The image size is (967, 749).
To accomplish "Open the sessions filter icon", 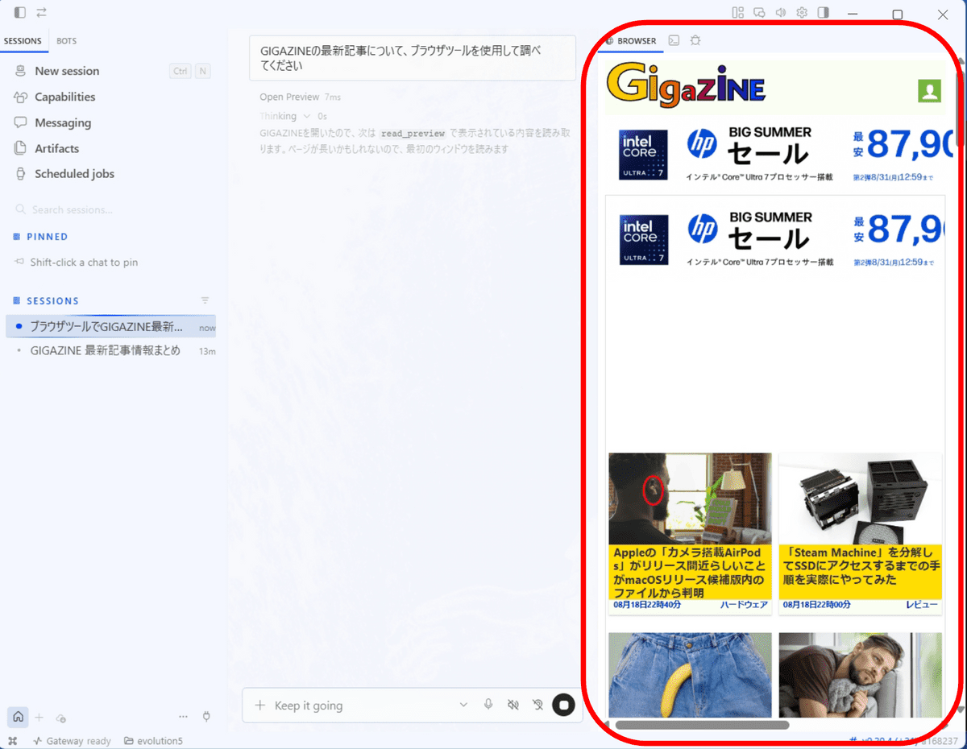I will click(205, 300).
